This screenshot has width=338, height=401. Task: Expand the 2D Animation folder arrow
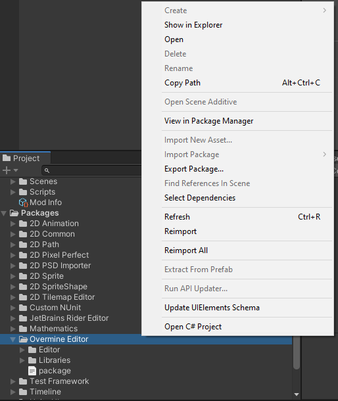point(13,224)
